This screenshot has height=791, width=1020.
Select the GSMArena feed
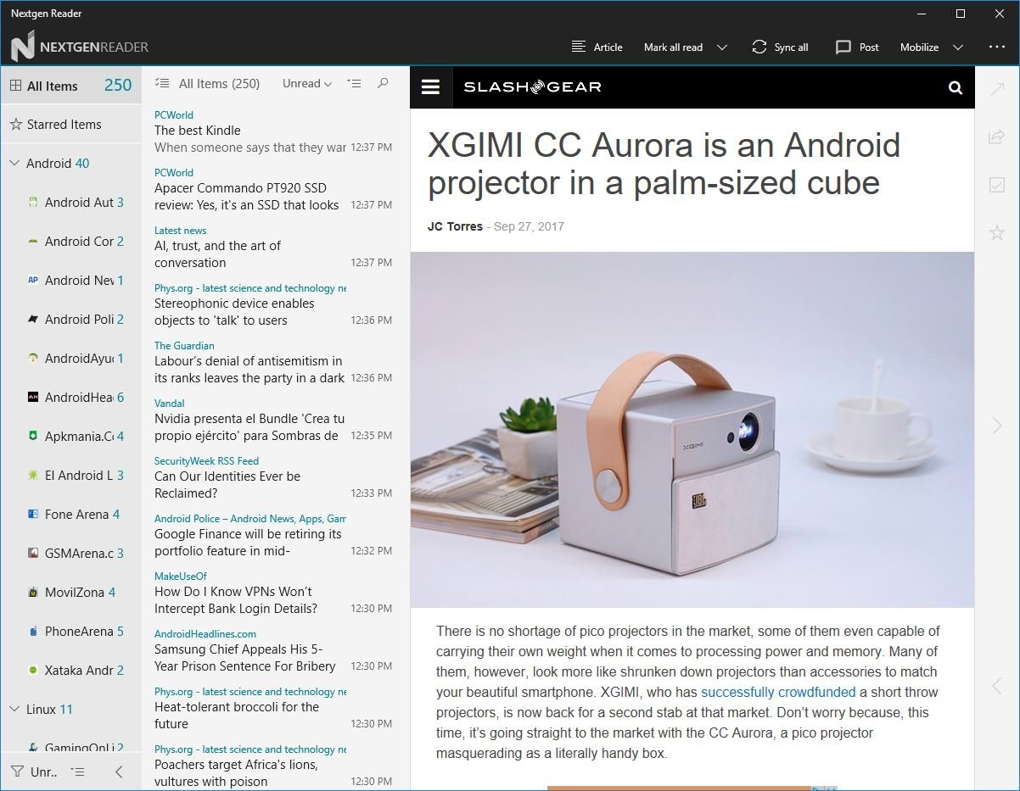tap(71, 554)
